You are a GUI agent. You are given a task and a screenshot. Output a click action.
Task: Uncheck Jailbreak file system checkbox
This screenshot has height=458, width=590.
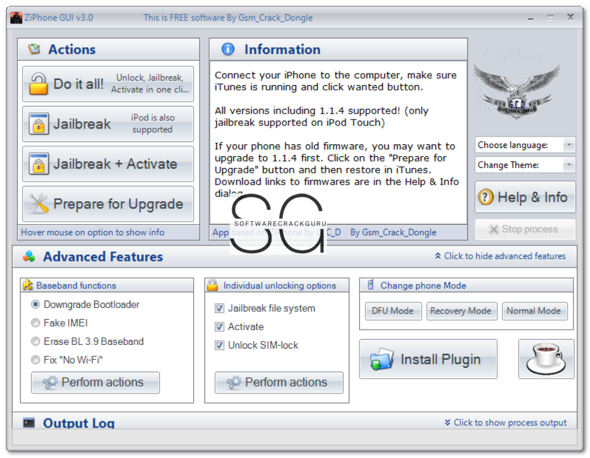point(219,308)
